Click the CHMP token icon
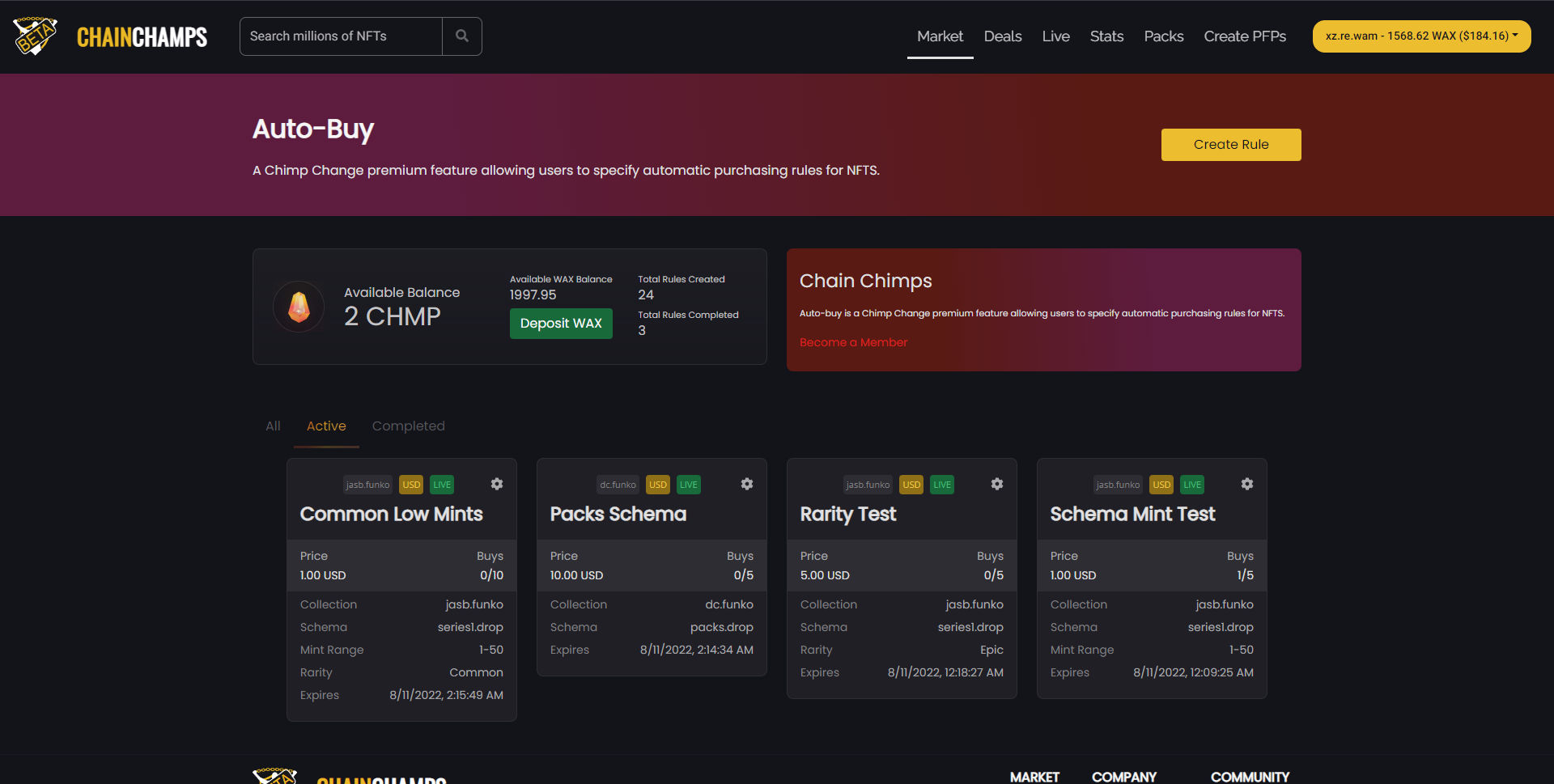 tap(299, 307)
